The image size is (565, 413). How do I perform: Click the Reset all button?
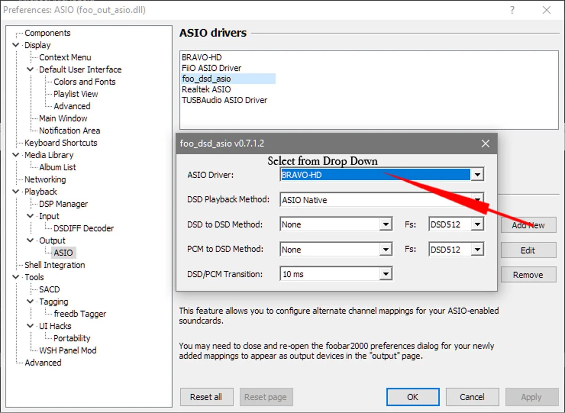point(206,397)
